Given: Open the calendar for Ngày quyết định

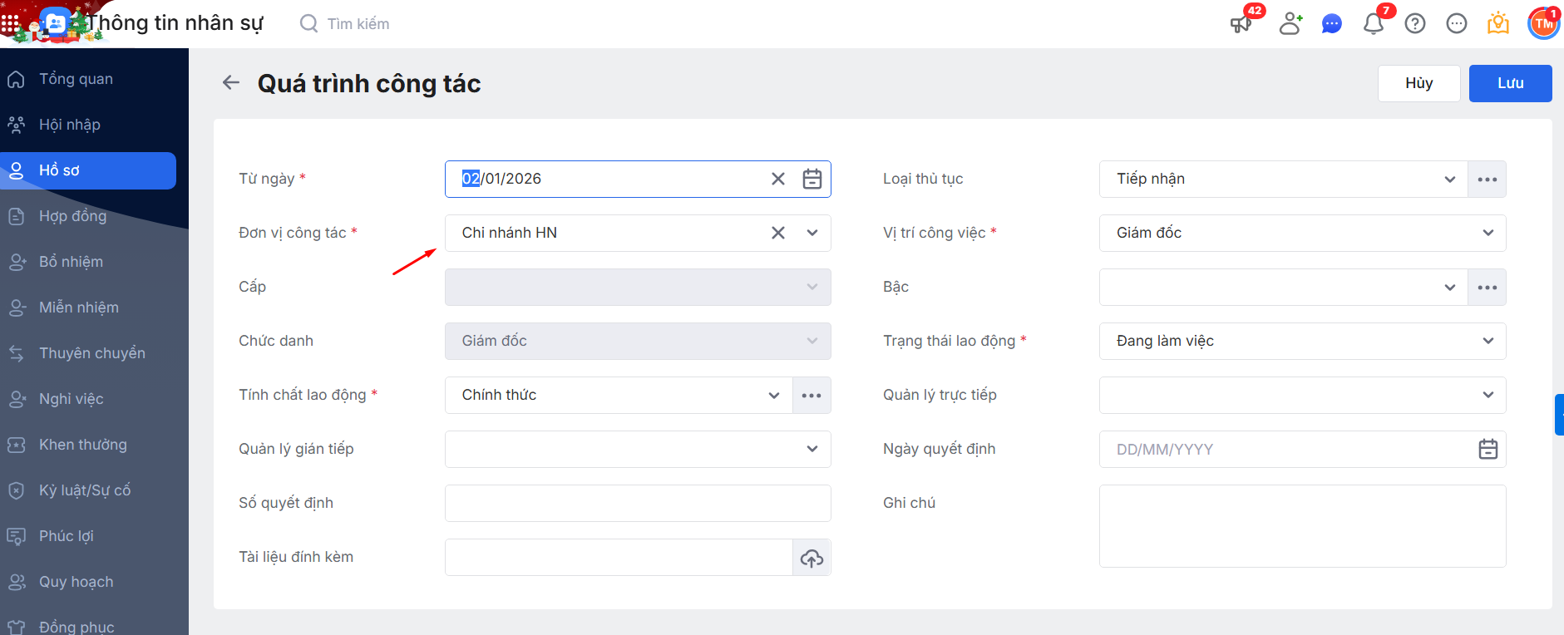Looking at the screenshot, I should click(1488, 449).
